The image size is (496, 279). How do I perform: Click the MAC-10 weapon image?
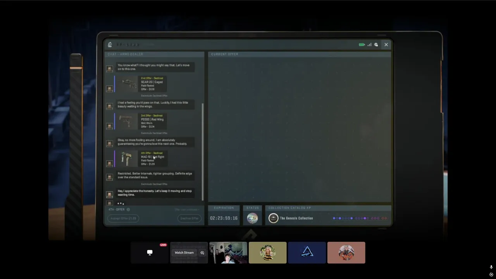[x=127, y=158]
